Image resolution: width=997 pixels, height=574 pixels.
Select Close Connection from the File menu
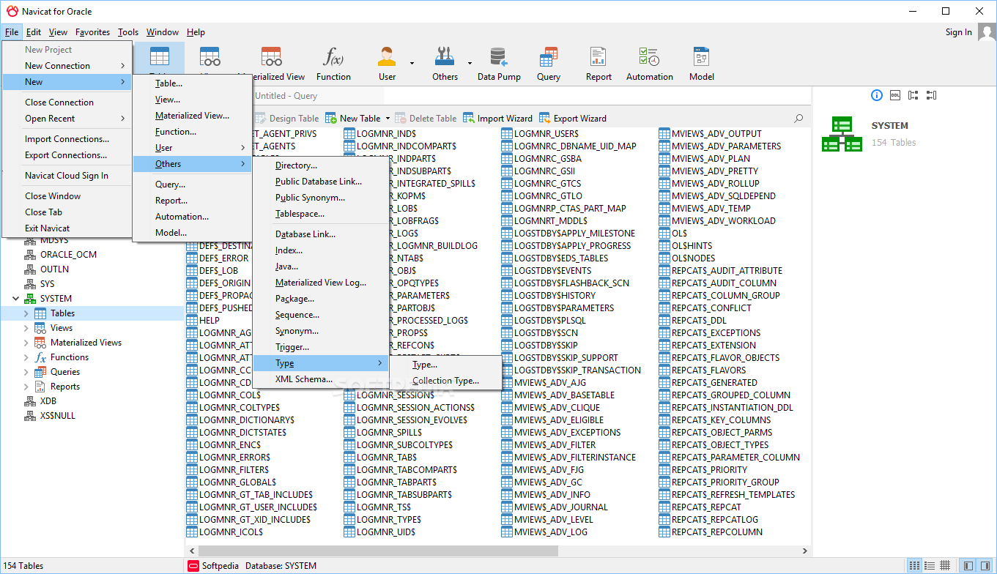[x=67, y=102]
